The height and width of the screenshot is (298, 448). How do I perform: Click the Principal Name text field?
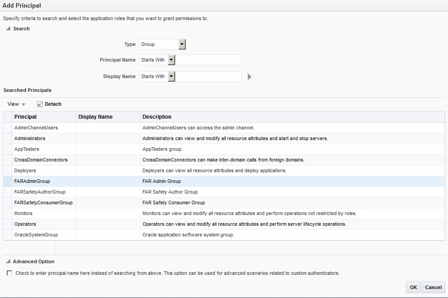click(209, 60)
